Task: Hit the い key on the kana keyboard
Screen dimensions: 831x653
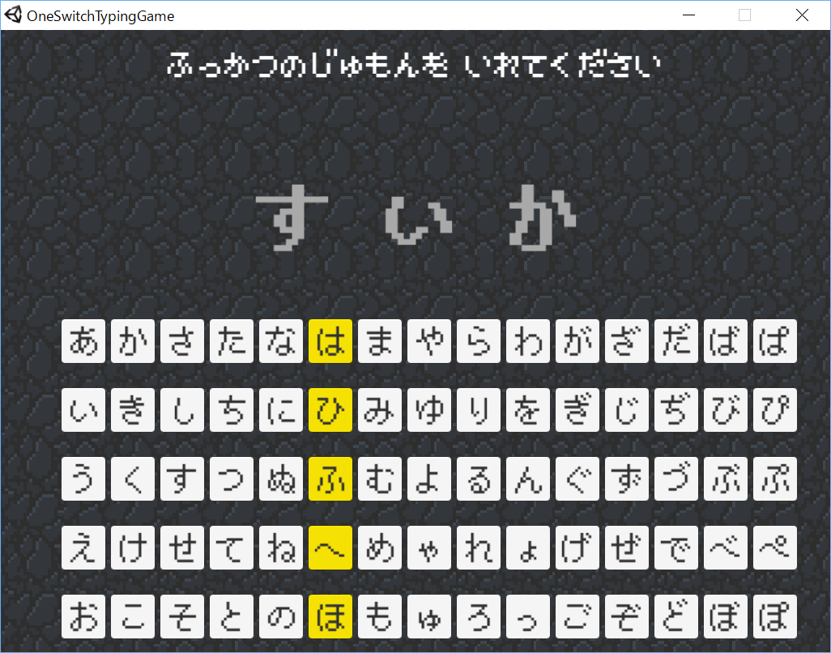Action: (83, 410)
